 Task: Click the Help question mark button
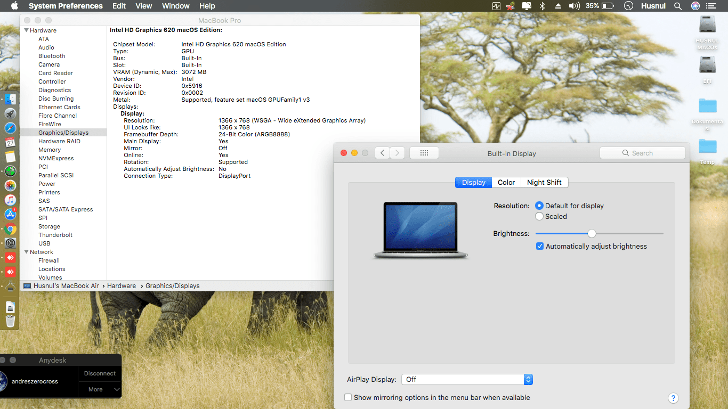673,398
